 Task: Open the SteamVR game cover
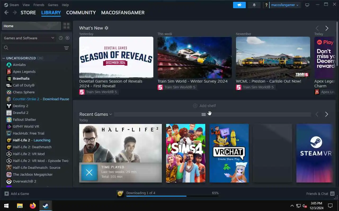315,153
